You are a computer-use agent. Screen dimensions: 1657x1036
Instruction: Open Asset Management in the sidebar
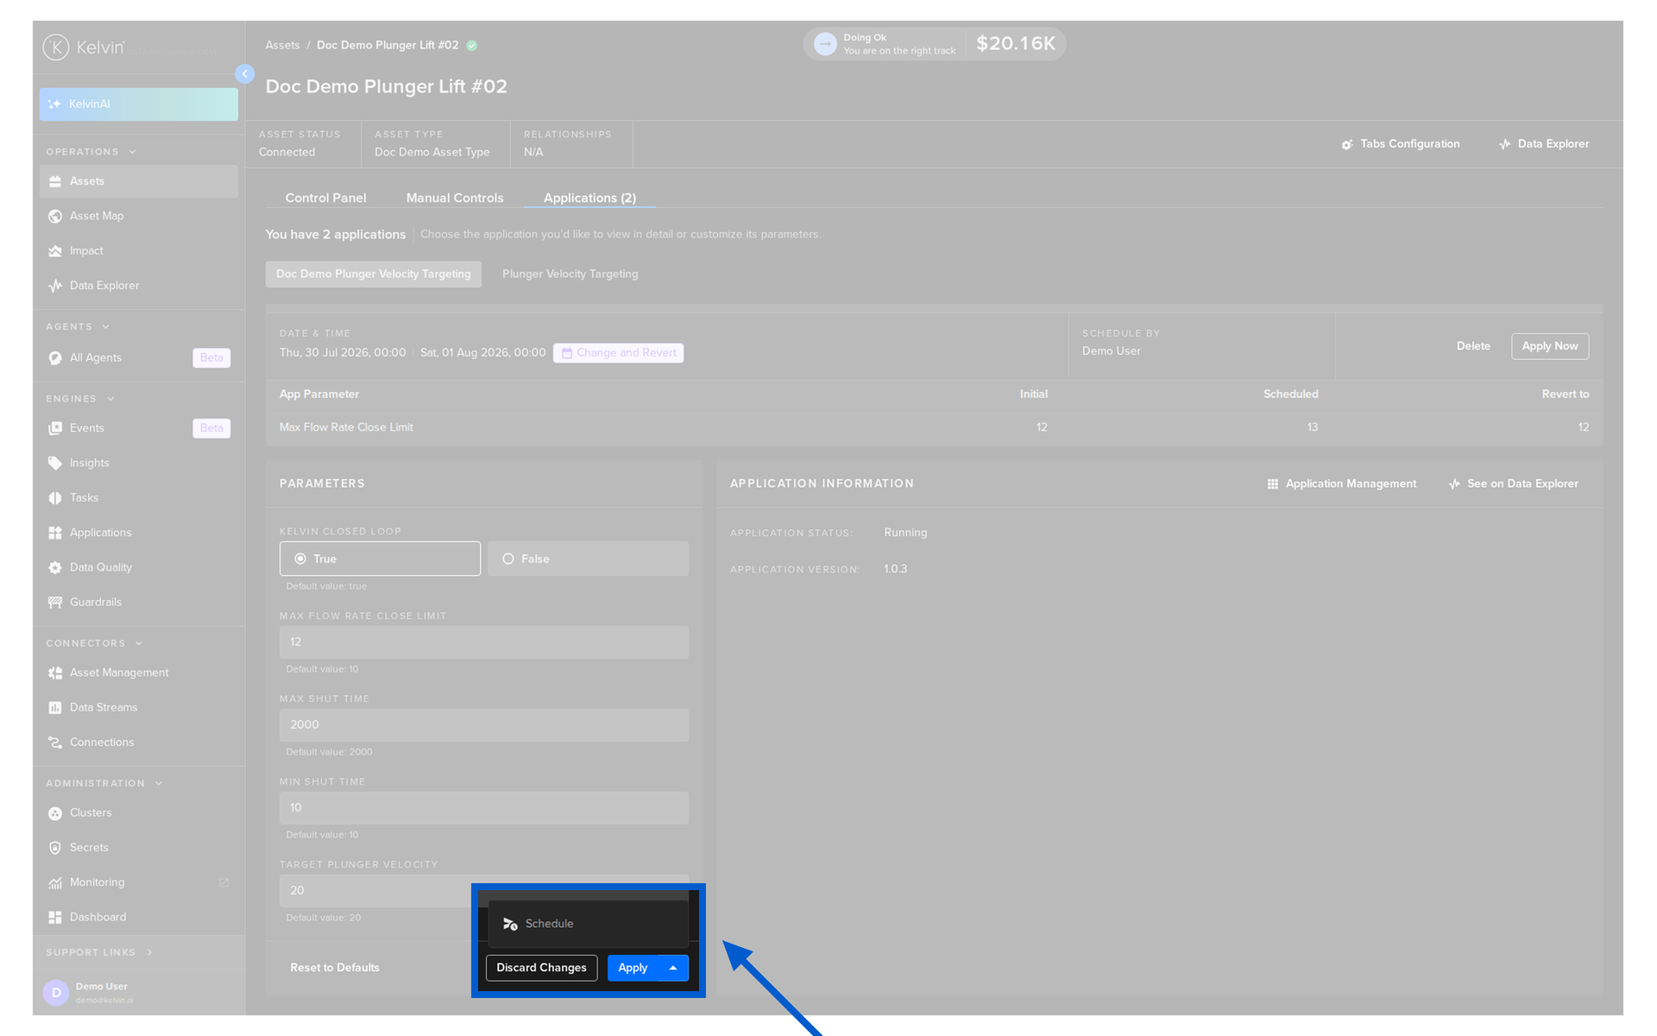click(x=138, y=673)
